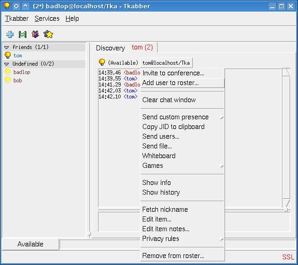
Task: Select the tom (2) chat tab
Action: 142,47
